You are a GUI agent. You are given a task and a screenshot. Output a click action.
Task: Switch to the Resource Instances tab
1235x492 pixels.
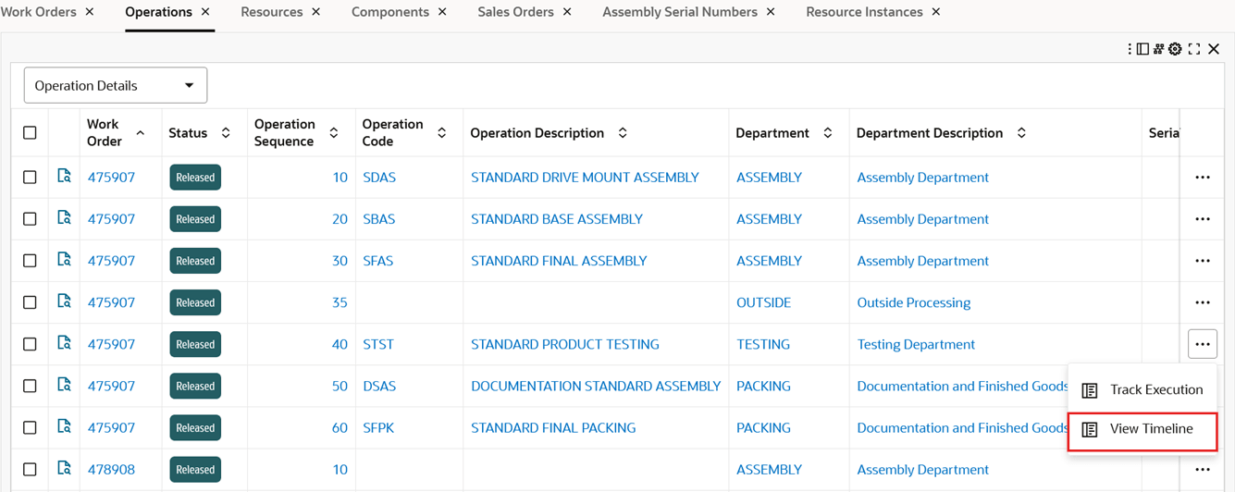pyautogui.click(x=864, y=12)
